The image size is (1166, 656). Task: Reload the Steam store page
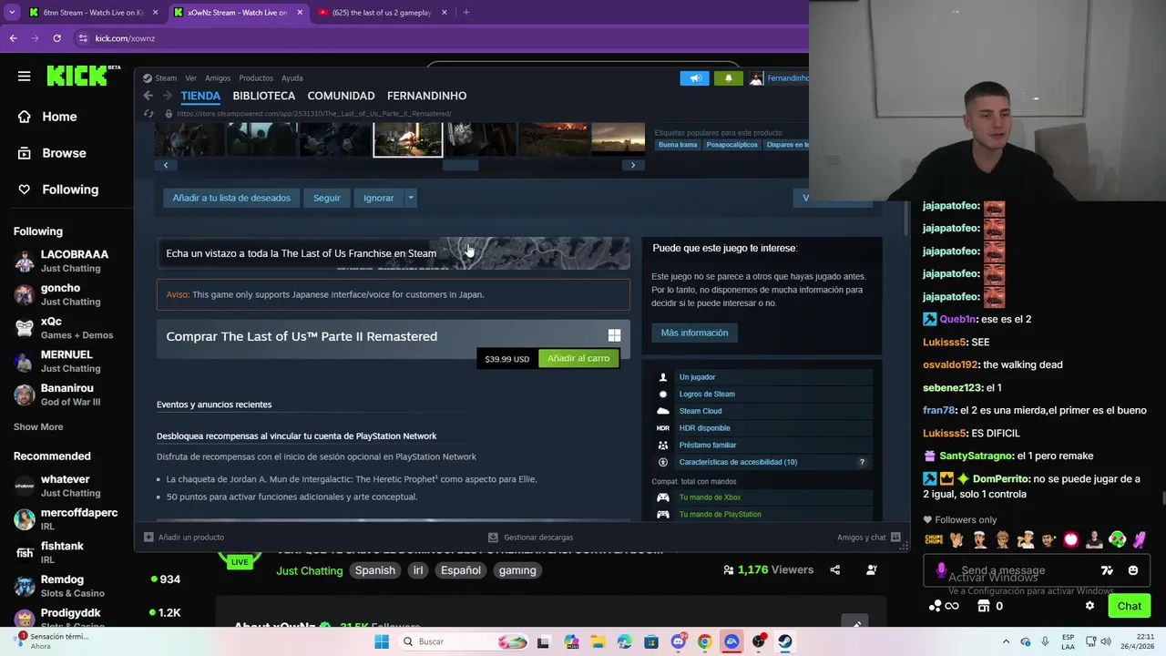point(149,114)
